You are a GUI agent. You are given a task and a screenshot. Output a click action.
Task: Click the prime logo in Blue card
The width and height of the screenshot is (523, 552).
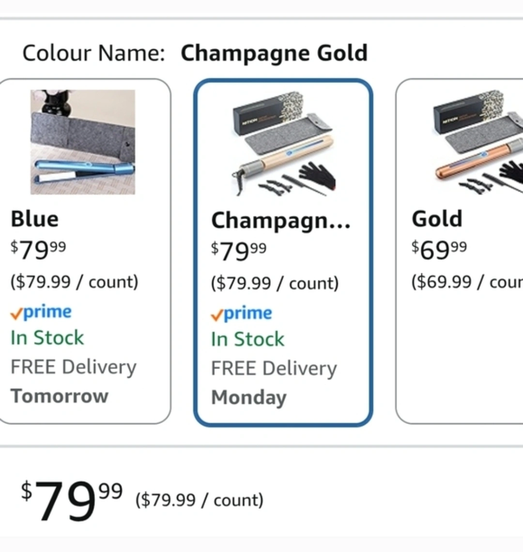[41, 312]
